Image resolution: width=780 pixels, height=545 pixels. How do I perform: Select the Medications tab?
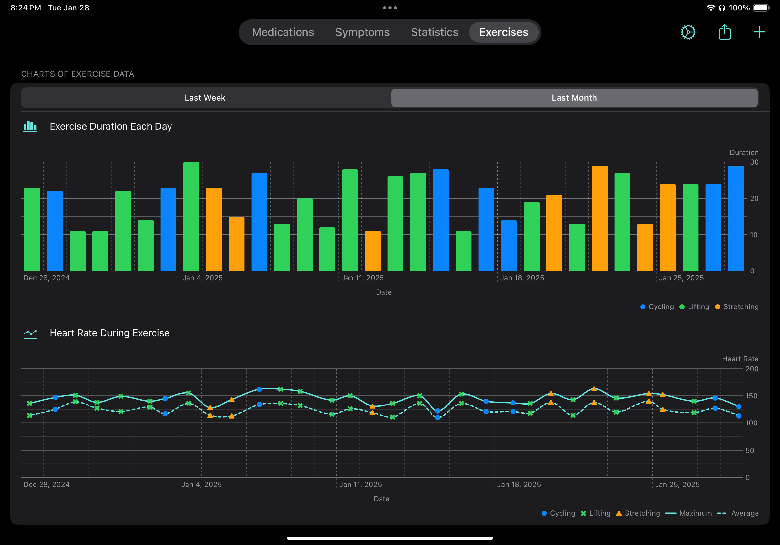tap(283, 33)
